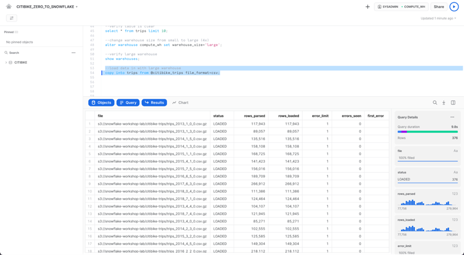Switch to the Chart tab
This screenshot has width=464, height=255.
(181, 103)
